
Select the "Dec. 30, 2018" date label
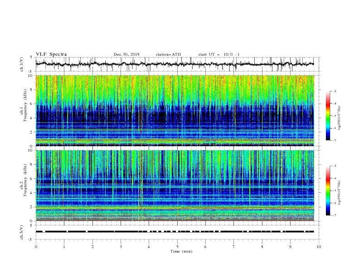point(126,54)
